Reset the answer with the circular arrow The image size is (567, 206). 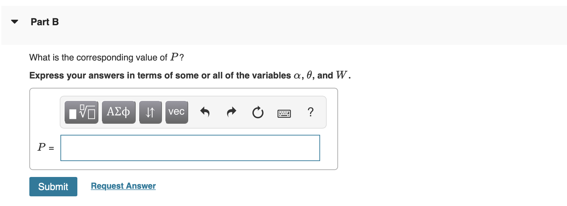click(258, 112)
